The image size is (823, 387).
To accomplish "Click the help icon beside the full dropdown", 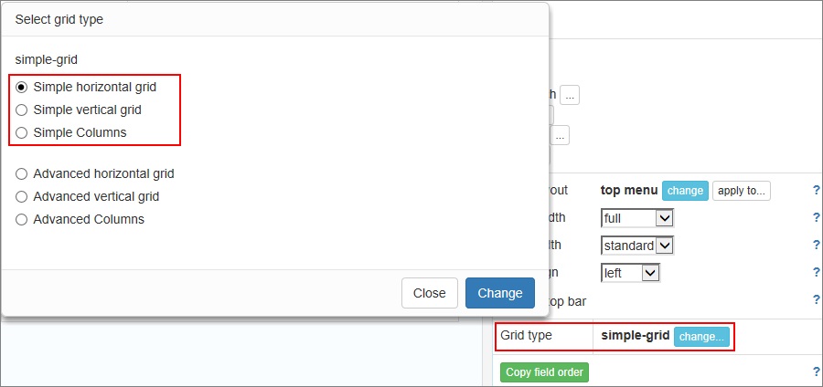I will (x=816, y=218).
